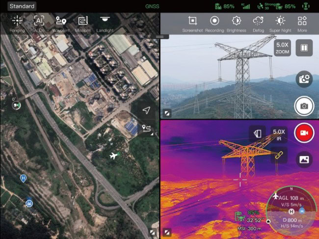
Task: Tap the obstacle sensing status icon
Action: (x=306, y=6)
